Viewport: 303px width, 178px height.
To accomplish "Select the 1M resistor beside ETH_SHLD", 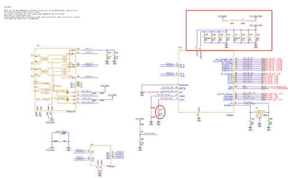I will click(60, 142).
